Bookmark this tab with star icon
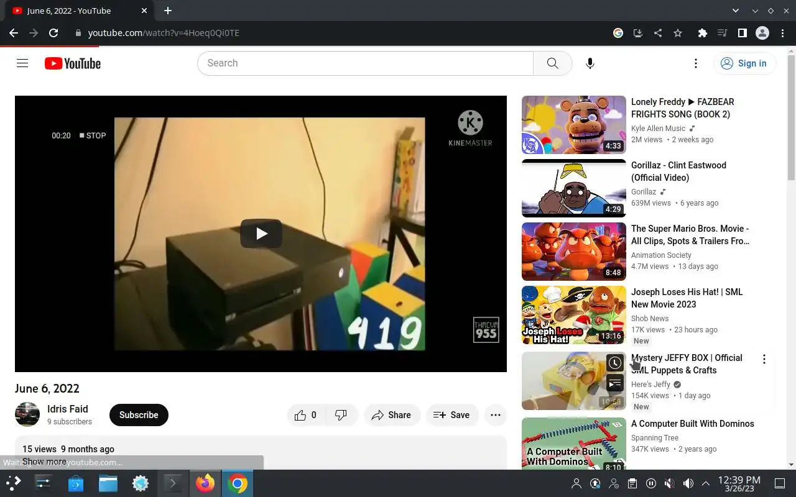The height and width of the screenshot is (497, 796). click(x=678, y=33)
